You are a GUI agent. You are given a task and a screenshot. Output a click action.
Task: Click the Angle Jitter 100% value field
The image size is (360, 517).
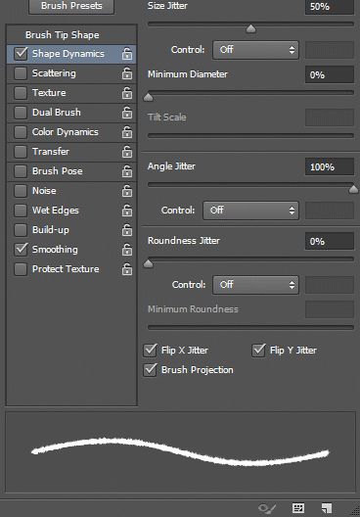330,166
